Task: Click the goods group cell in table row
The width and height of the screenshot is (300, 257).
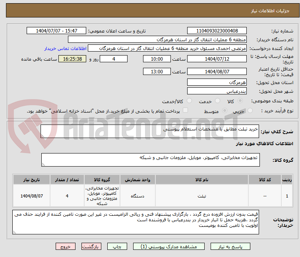Action: pos(102,196)
